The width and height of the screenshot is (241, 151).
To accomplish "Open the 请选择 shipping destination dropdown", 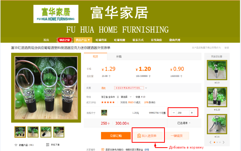I will (126, 97).
